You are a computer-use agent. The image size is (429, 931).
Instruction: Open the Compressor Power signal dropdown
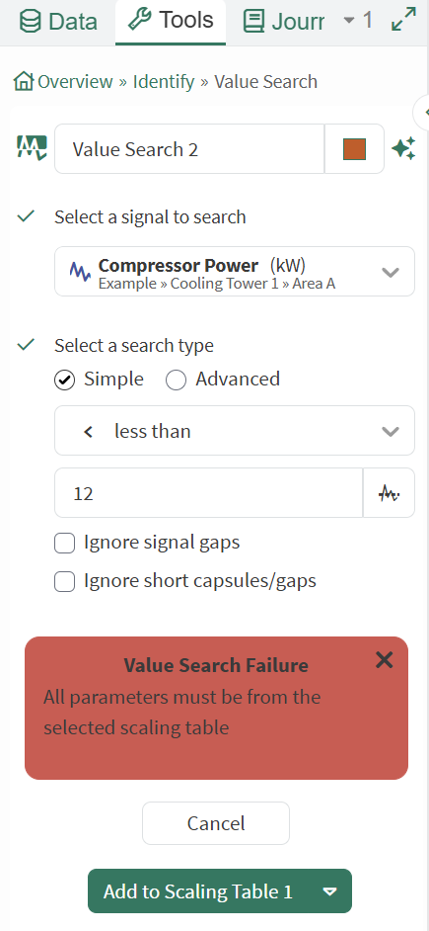click(235, 272)
